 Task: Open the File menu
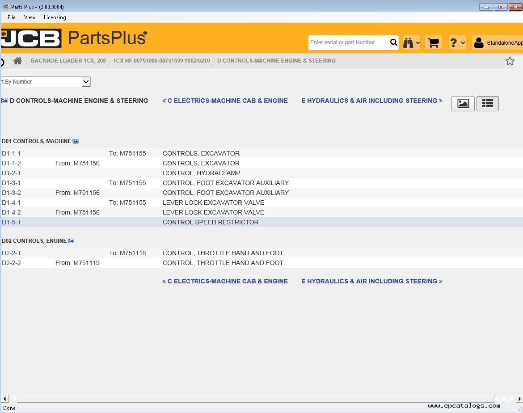(12, 17)
